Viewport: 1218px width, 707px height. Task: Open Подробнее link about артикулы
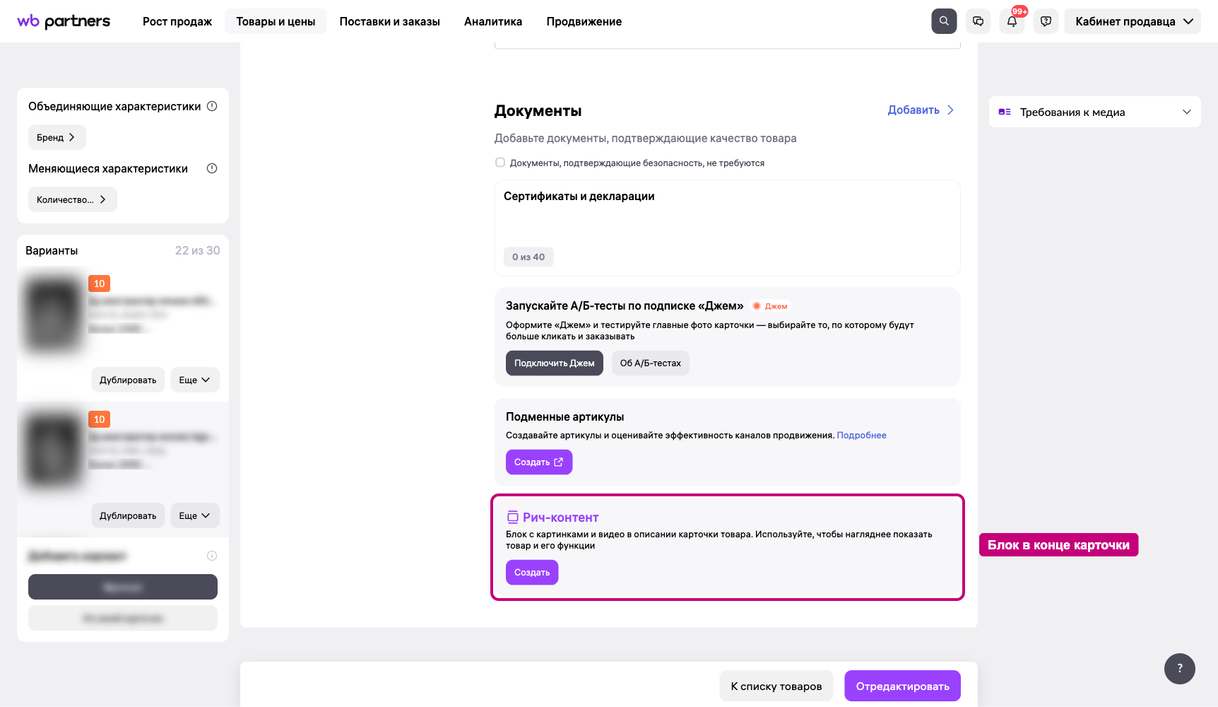click(861, 435)
